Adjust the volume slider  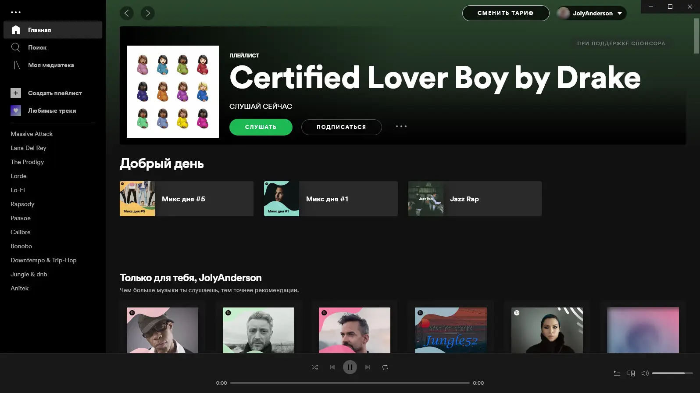pyautogui.click(x=672, y=373)
